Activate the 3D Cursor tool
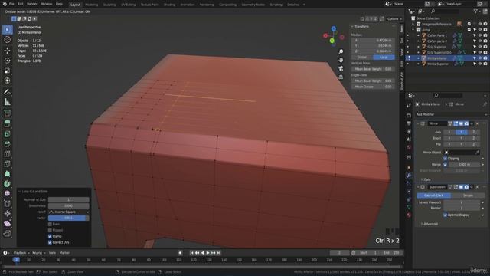Viewport: 490px width, 276px height. 8,40
